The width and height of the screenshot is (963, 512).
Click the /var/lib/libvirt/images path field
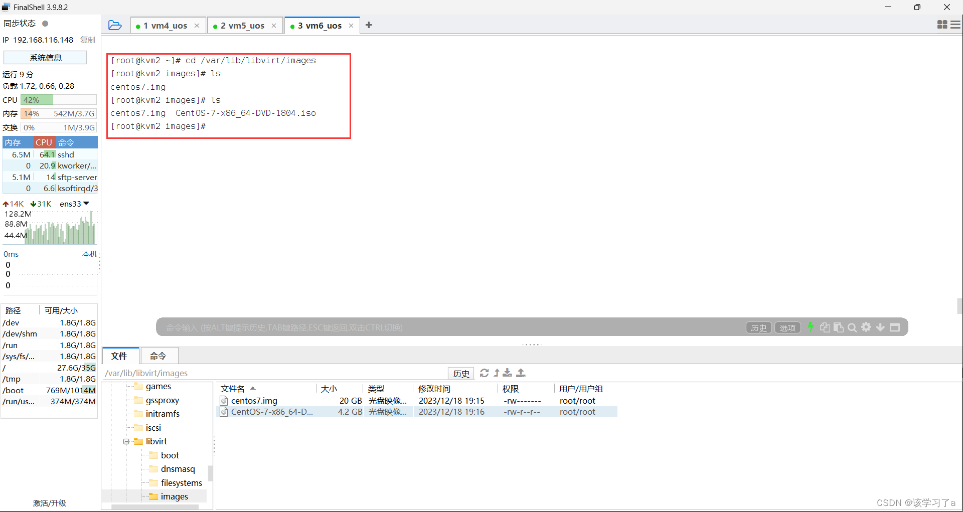[275, 373]
